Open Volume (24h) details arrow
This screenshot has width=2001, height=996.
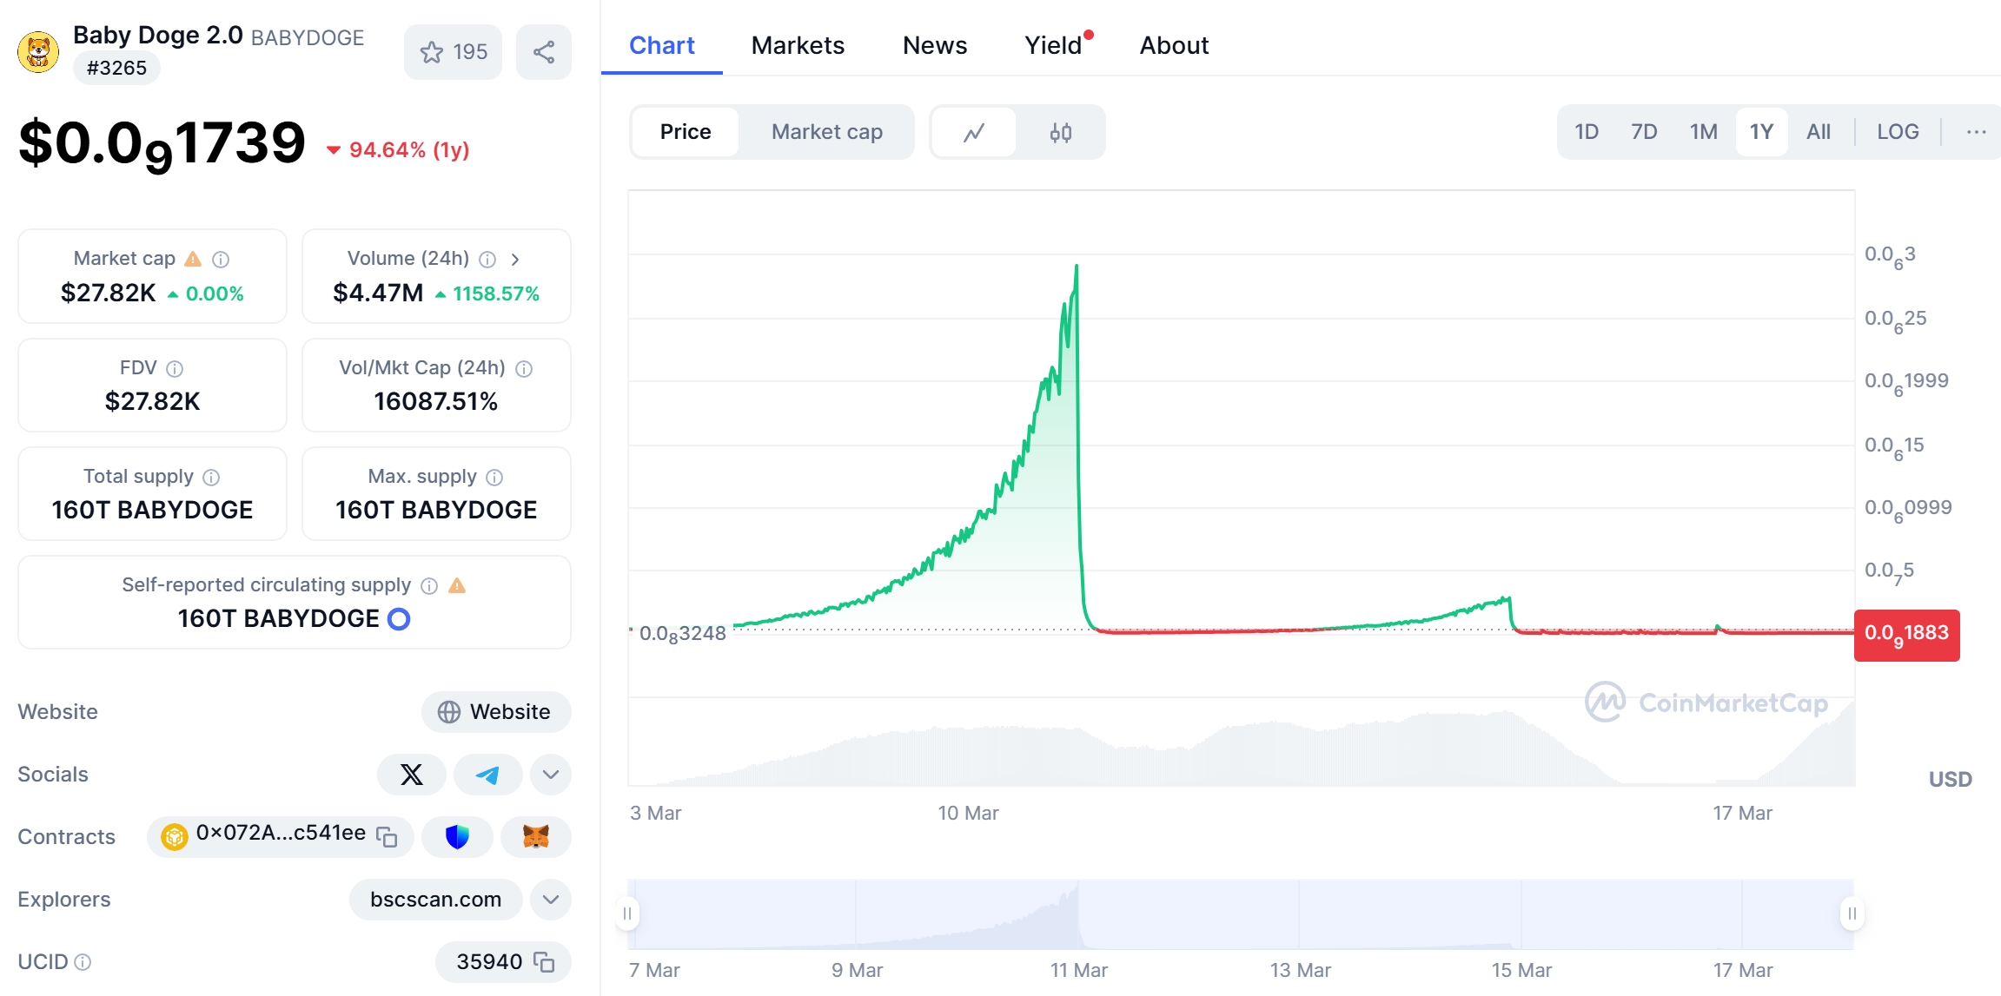pyautogui.click(x=515, y=259)
